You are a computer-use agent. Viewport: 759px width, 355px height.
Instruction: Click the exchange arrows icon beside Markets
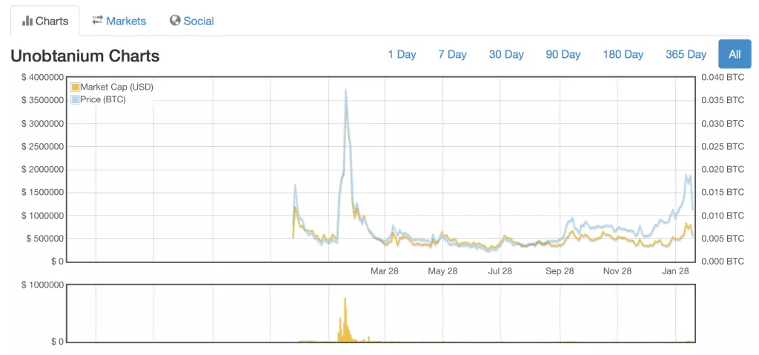pyautogui.click(x=97, y=21)
